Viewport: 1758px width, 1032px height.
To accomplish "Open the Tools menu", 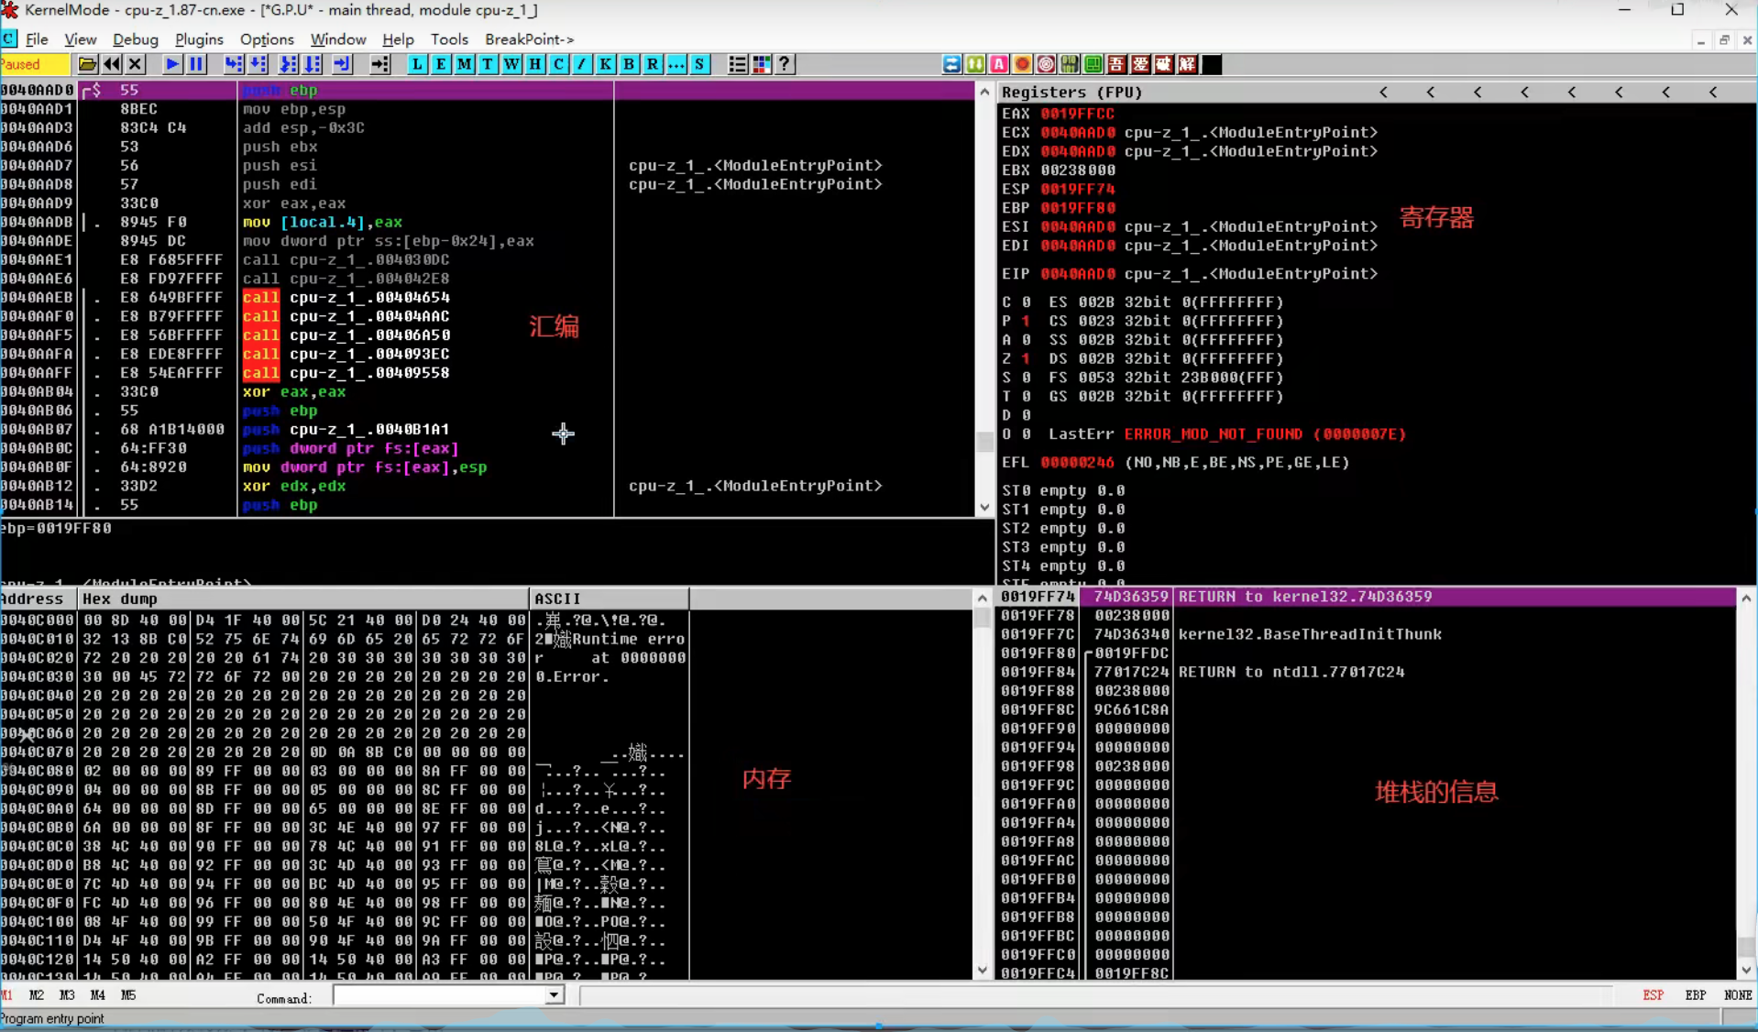I will pyautogui.click(x=449, y=39).
